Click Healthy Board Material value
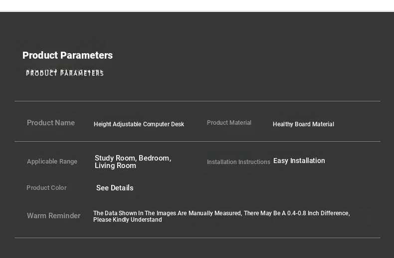394x258 pixels. (303, 124)
